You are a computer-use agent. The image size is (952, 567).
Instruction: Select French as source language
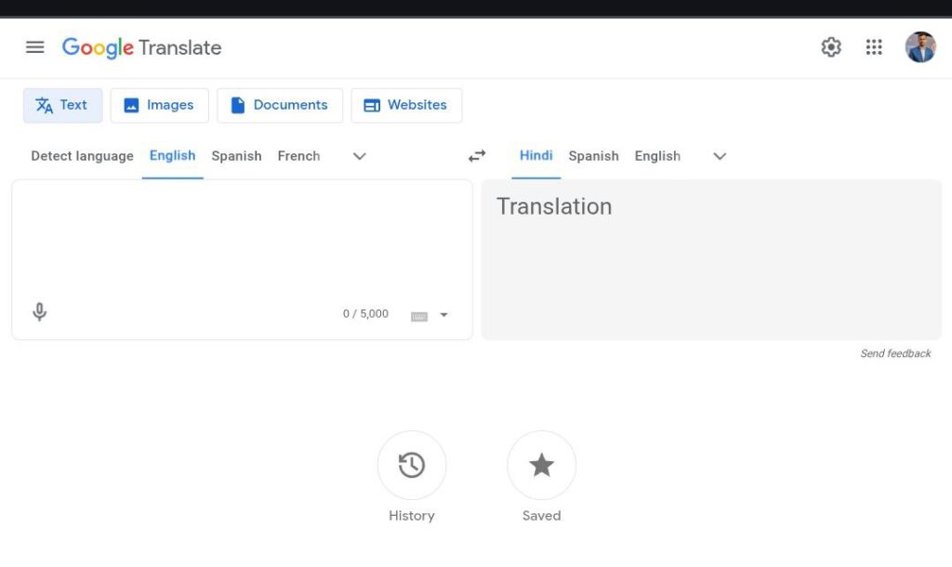coord(298,156)
